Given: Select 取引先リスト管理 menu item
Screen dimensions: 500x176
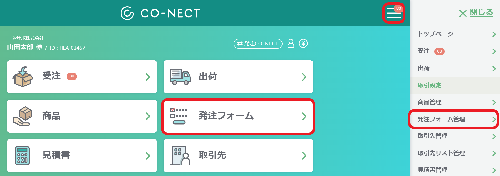Looking at the screenshot, I should (455, 153).
